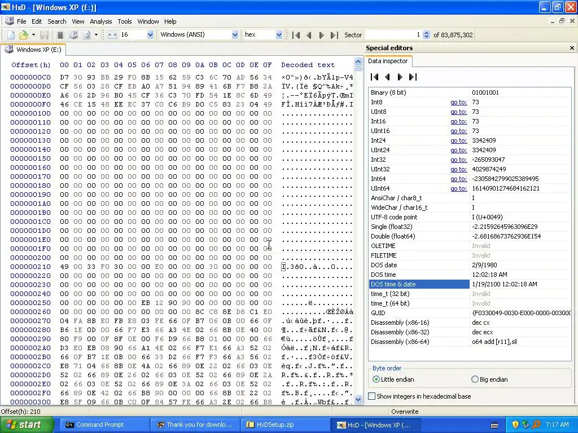Screen dimensions: 578x433
Task: Click the Sector number spinner arrows
Action: click(427, 34)
